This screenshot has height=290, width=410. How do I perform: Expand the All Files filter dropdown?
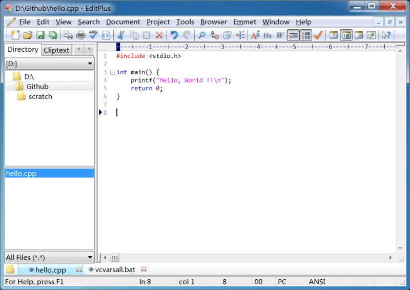point(49,257)
